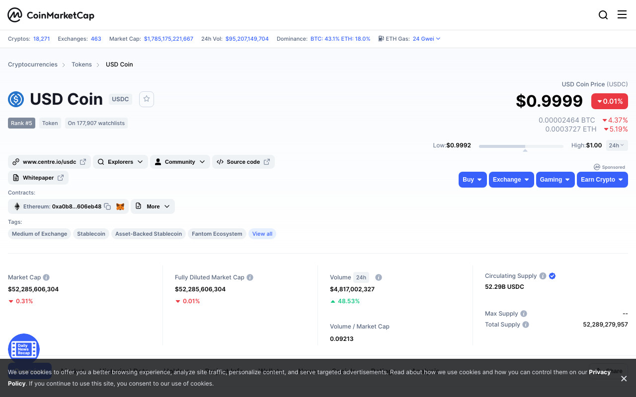Click the $4,817,002,327 volume value
The height and width of the screenshot is (397, 636).
point(352,289)
